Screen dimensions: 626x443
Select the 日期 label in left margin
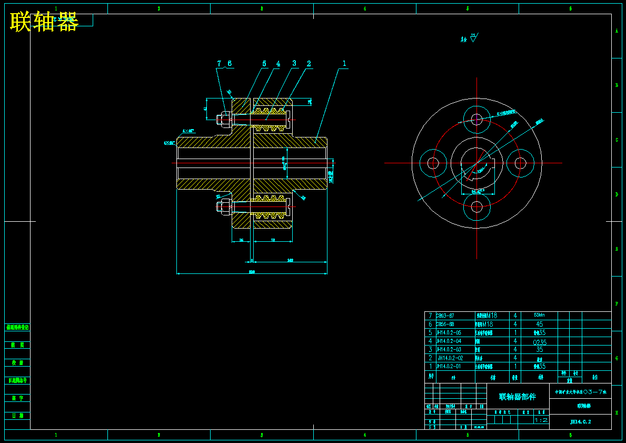click(17, 416)
